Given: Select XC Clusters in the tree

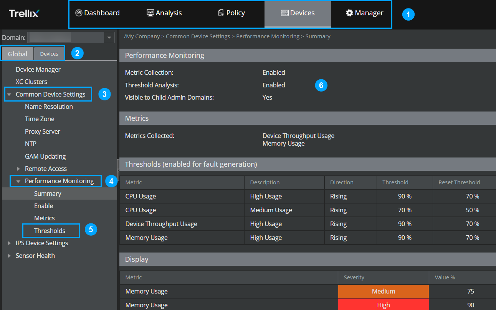Looking at the screenshot, I should point(31,82).
